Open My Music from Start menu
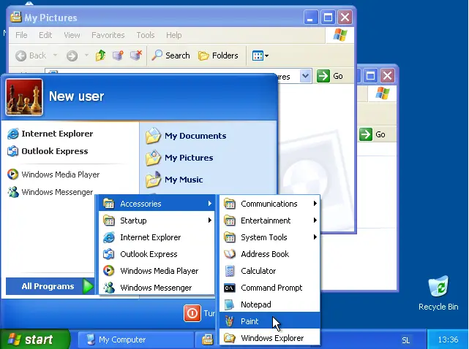The image size is (469, 349). pyautogui.click(x=174, y=180)
